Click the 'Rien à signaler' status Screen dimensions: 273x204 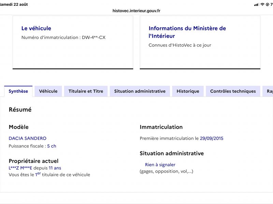point(160,165)
